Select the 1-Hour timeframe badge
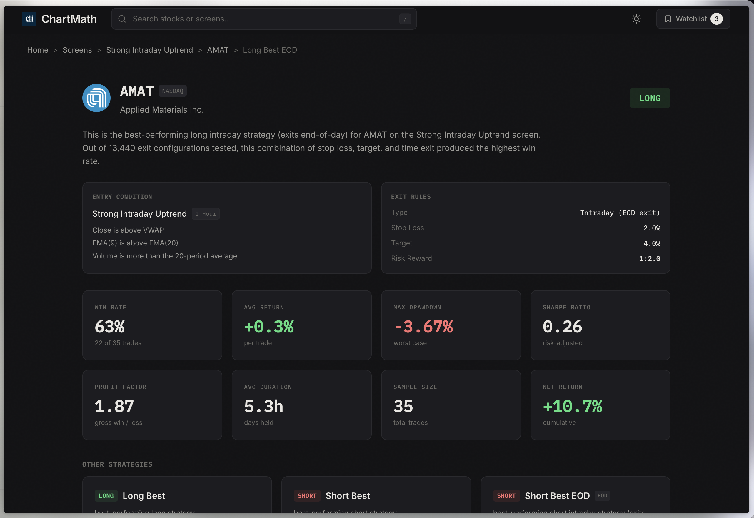 click(206, 213)
